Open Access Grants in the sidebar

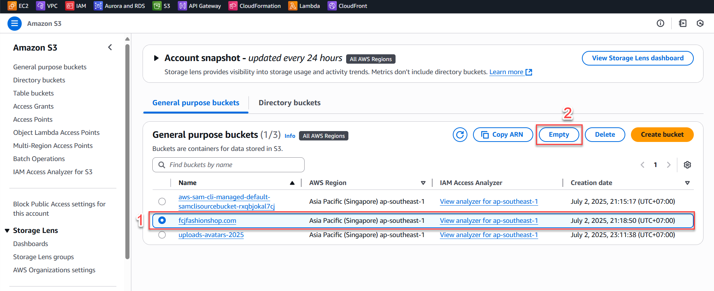click(33, 106)
